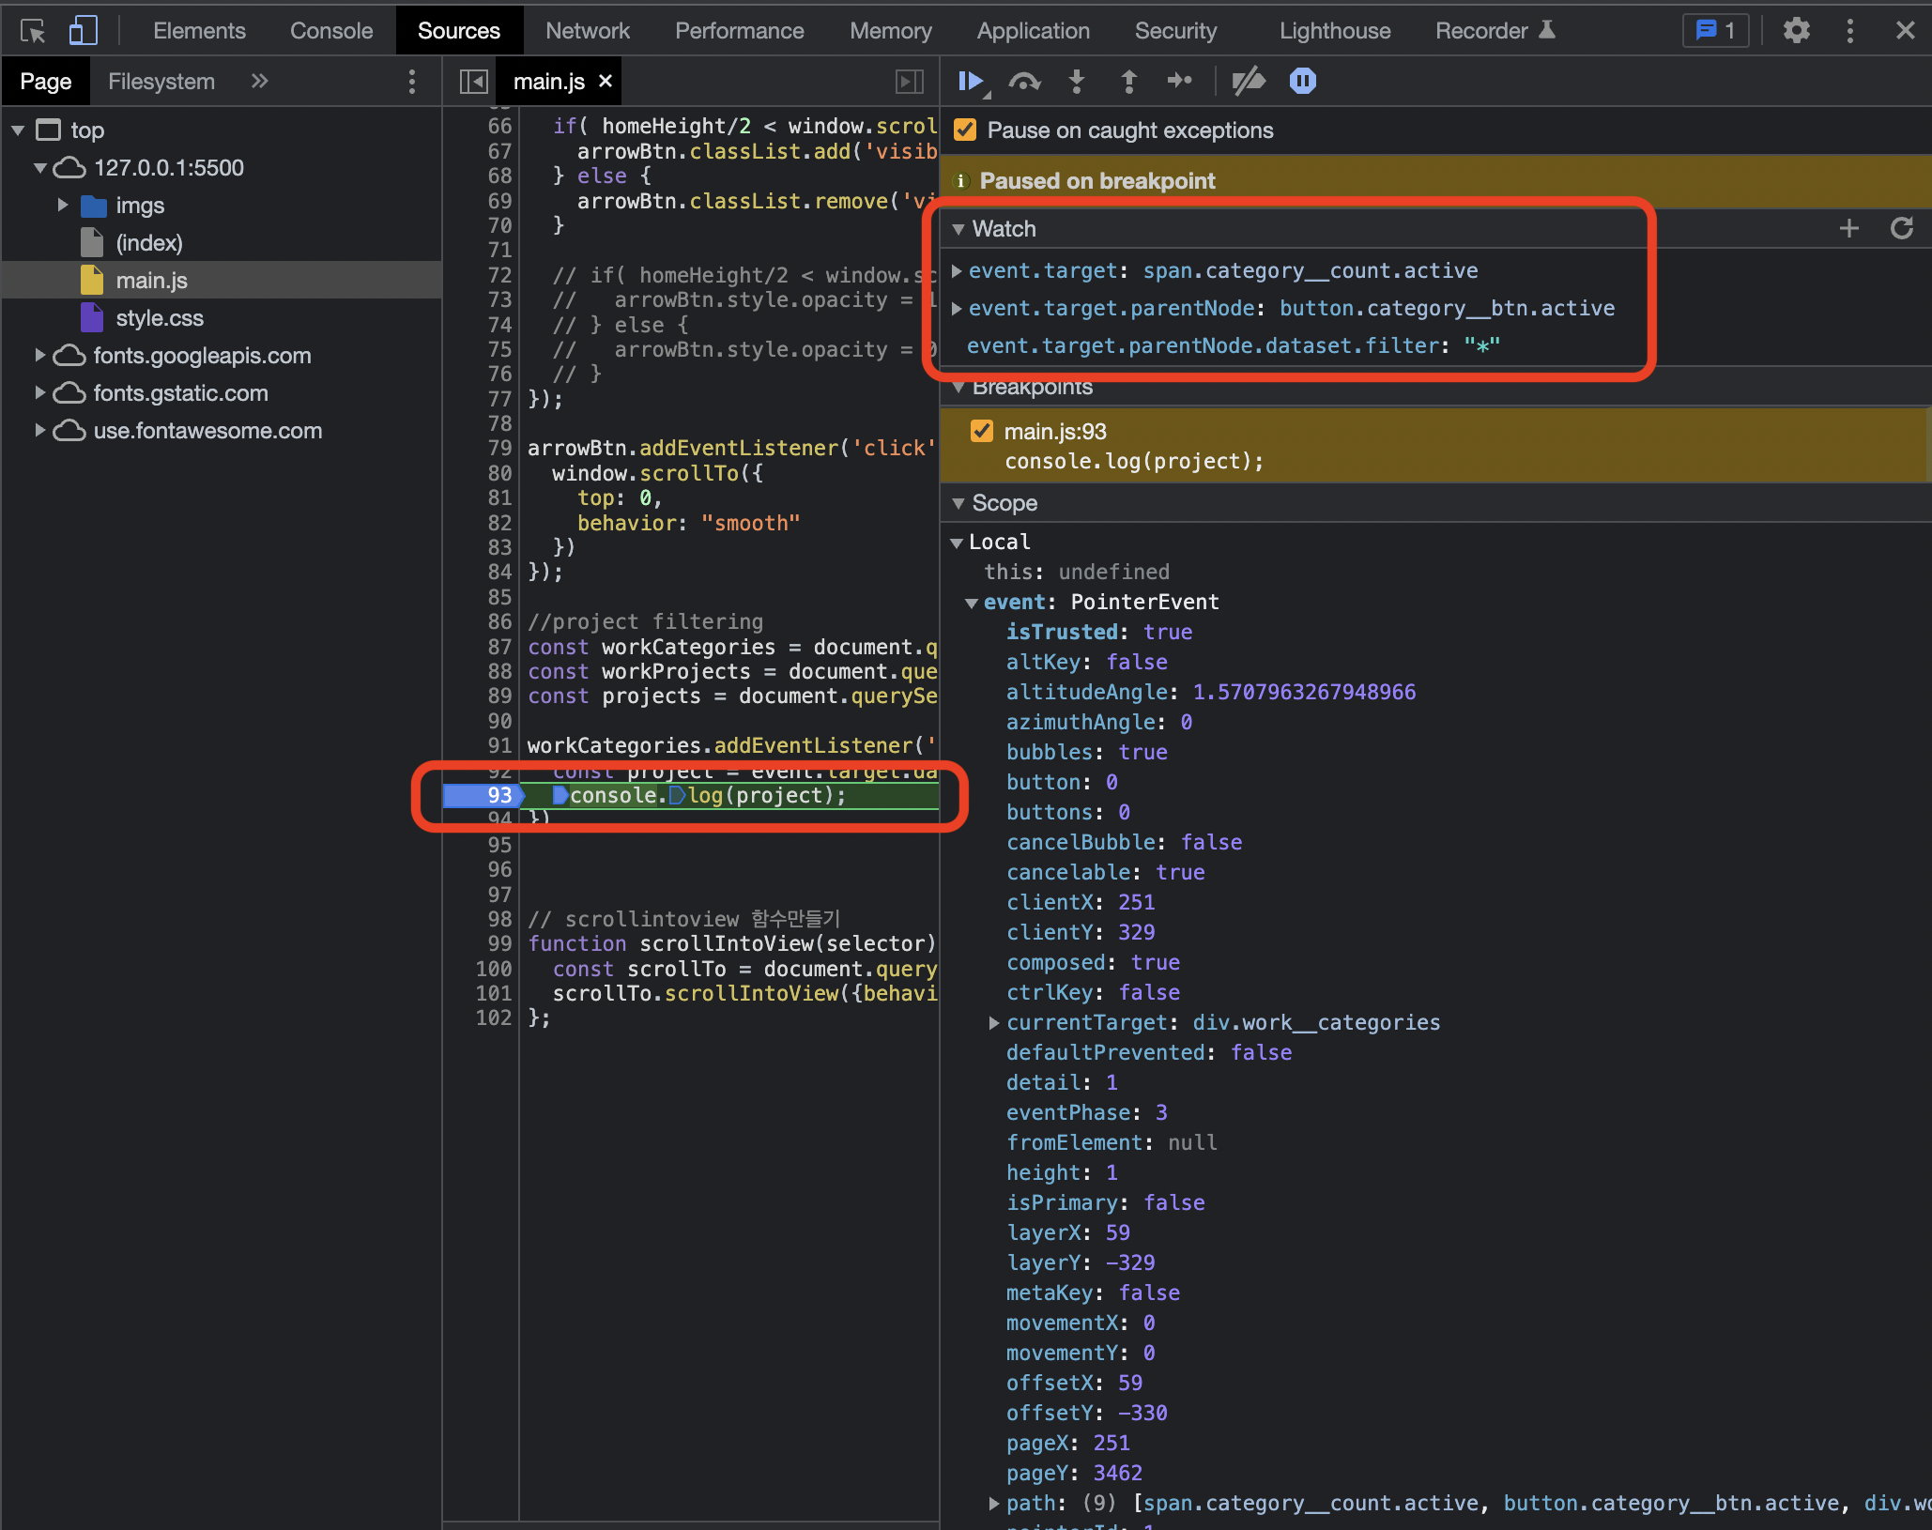Open the Filesystem tab
Image resolution: width=1932 pixels, height=1530 pixels.
[161, 82]
